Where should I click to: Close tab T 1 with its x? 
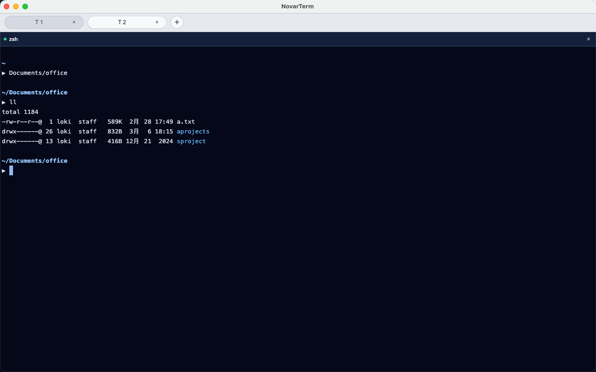pos(74,22)
